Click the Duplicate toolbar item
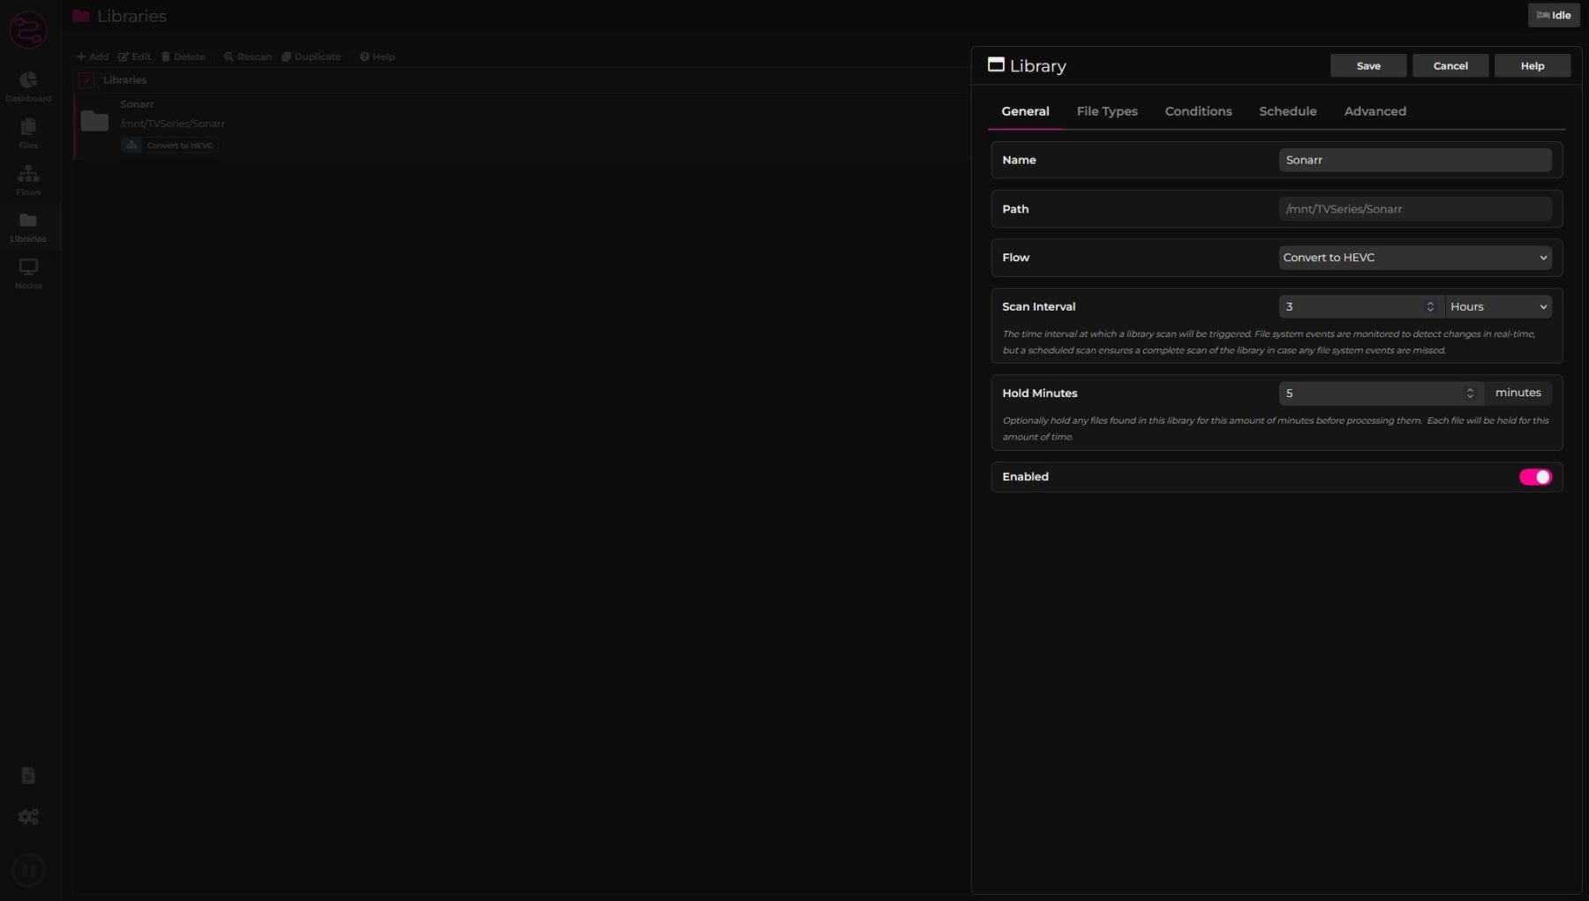 311,56
